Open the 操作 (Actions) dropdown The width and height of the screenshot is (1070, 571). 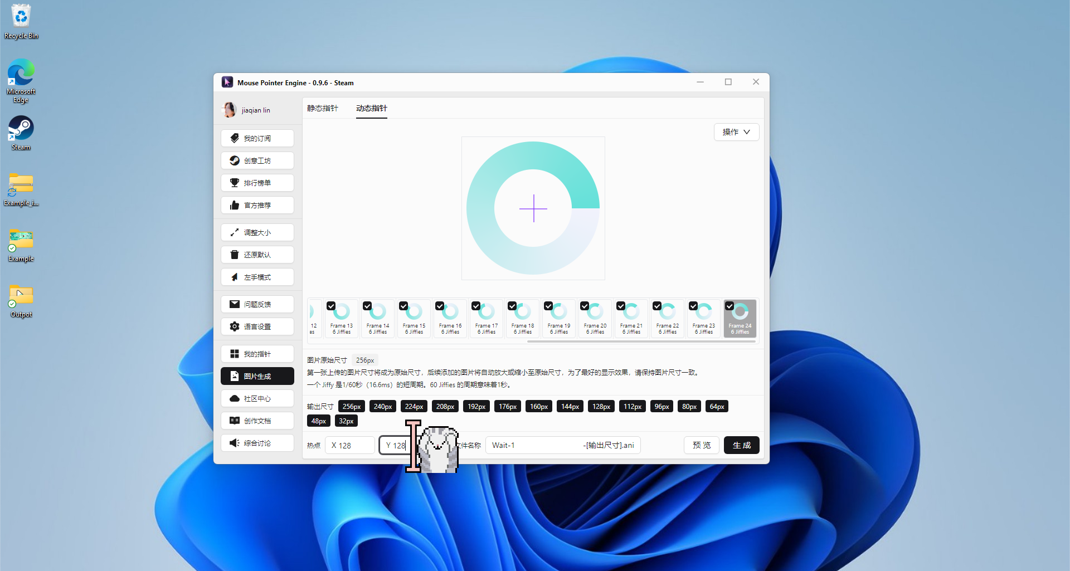click(x=736, y=132)
